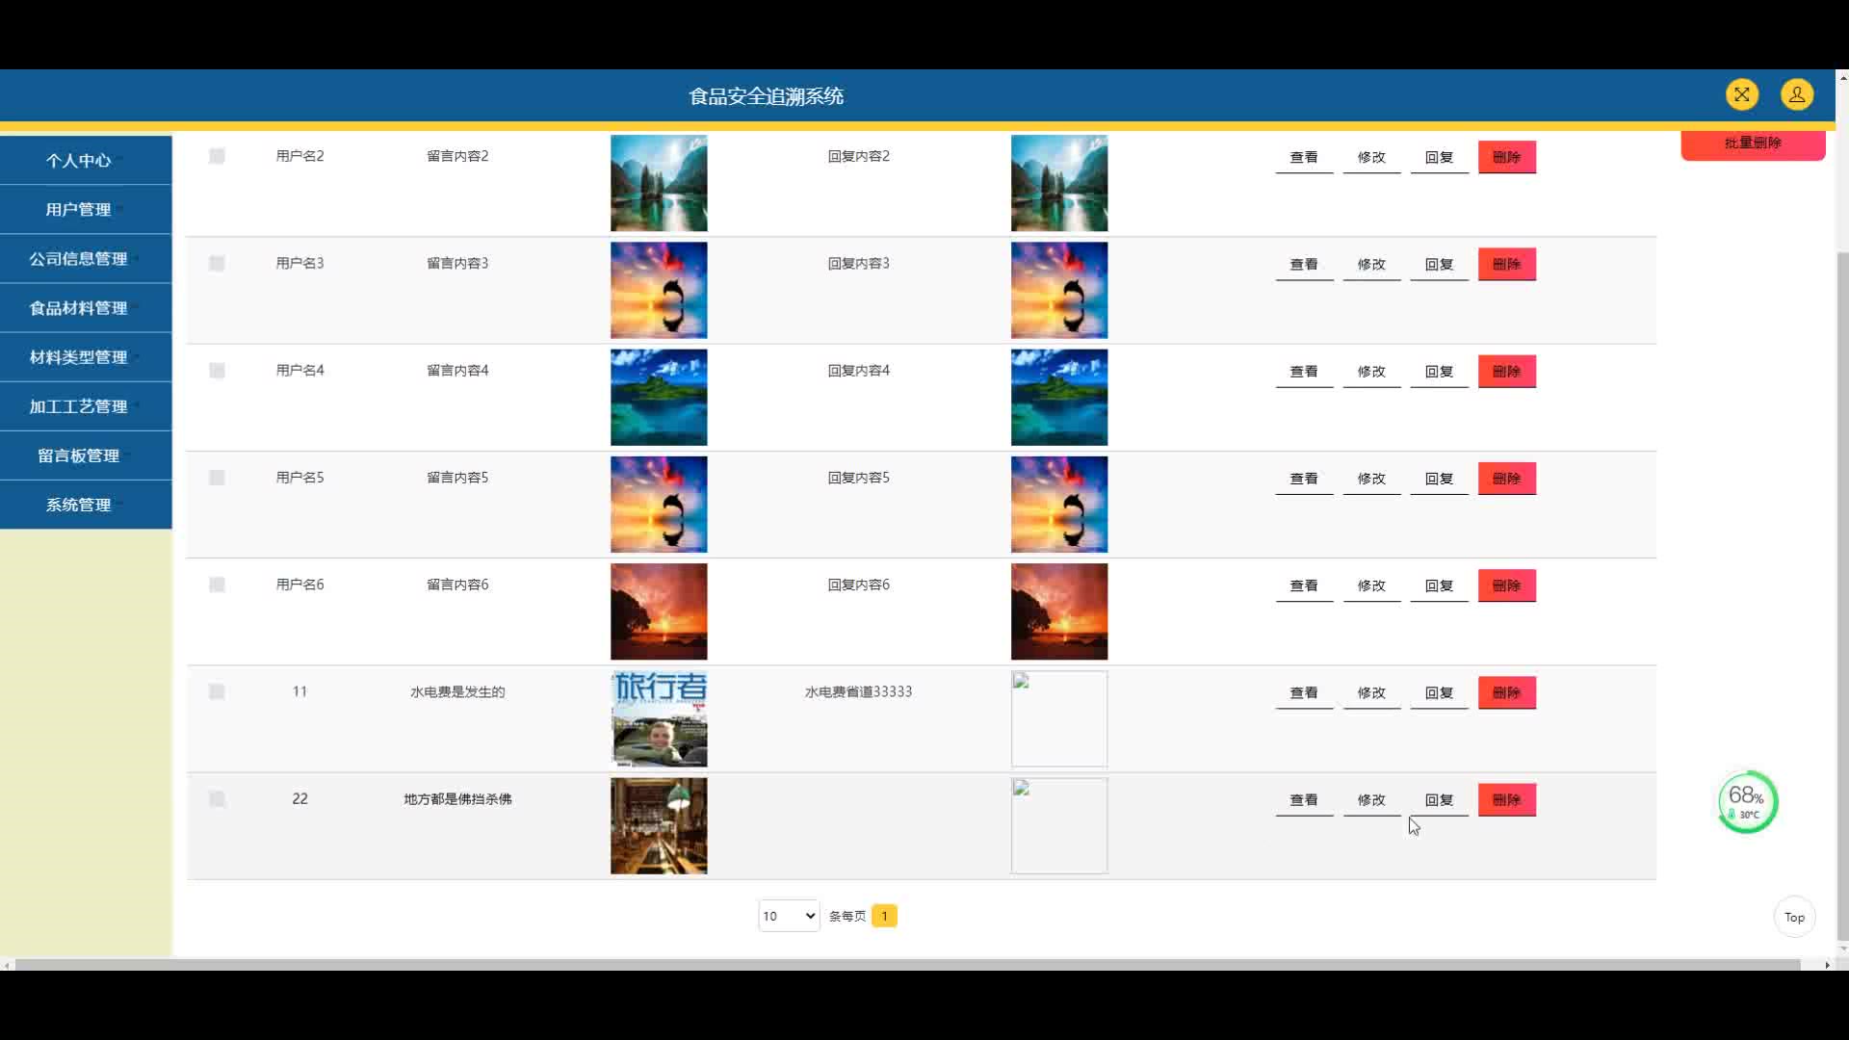Expand 系统管理 sidebar menu
The width and height of the screenshot is (1849, 1040).
(79, 505)
